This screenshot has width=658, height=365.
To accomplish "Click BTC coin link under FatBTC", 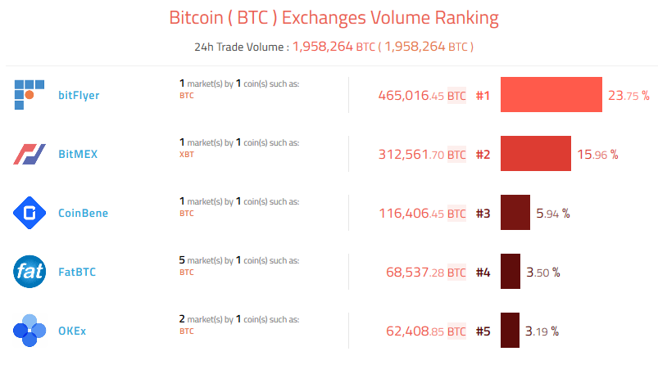I will click(x=185, y=273).
